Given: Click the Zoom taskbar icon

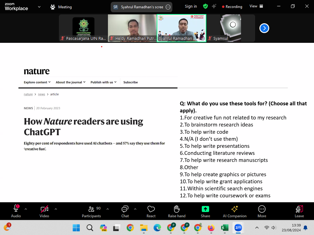Looking at the screenshot, I should click(238, 228).
